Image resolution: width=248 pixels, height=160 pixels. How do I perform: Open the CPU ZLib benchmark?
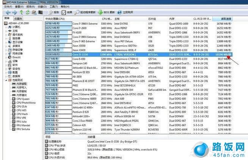pos(20,107)
